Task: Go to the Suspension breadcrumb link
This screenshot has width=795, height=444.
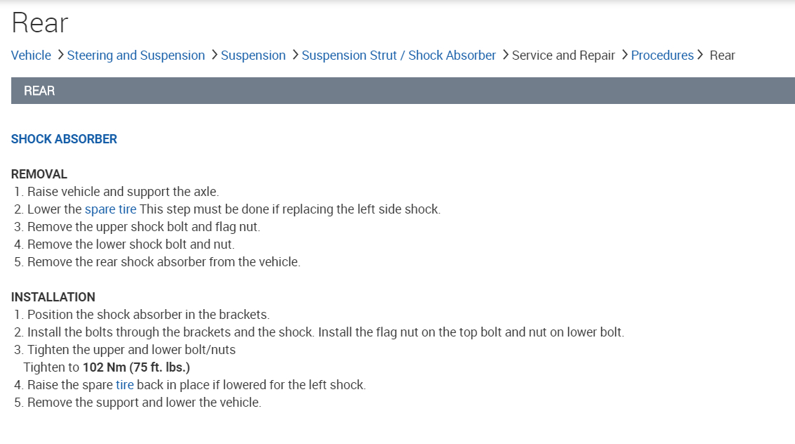Action: point(253,55)
